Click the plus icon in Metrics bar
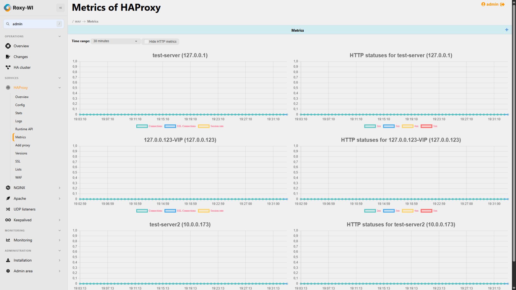The image size is (516, 290). coord(507,30)
